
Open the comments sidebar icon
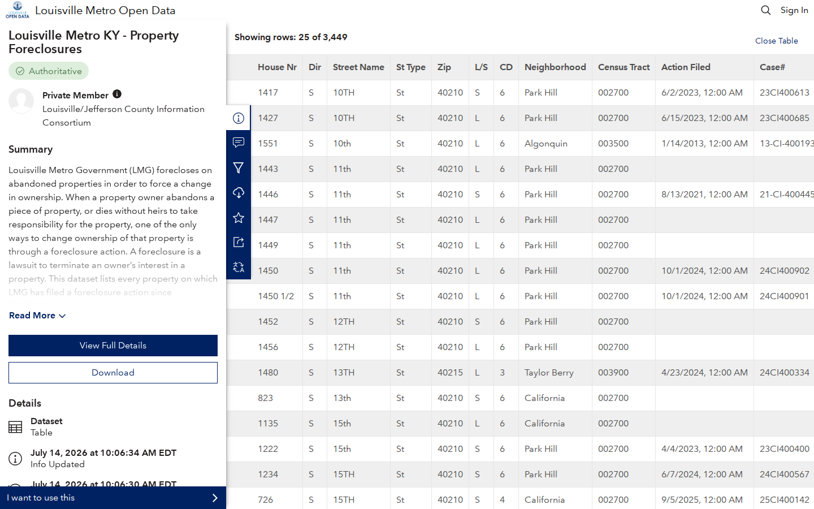point(239,143)
